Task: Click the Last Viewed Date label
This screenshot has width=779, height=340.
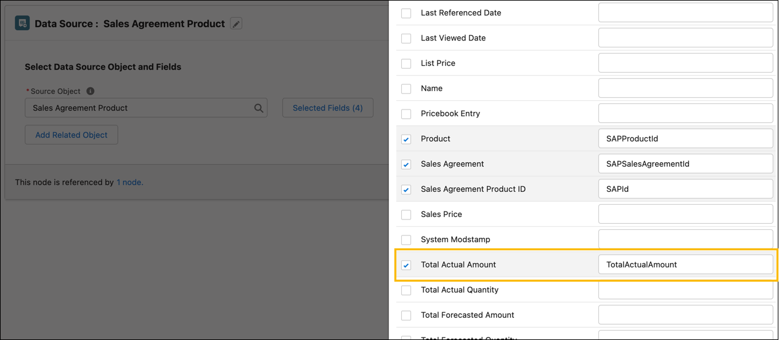Action: tap(453, 38)
